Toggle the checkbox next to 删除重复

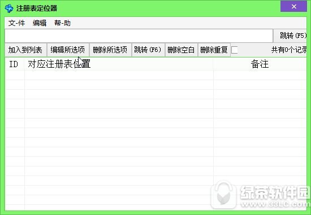[x=235, y=50]
